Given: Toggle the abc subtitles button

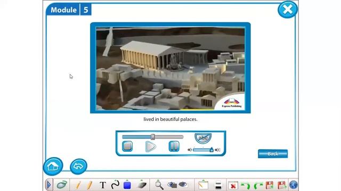Looking at the screenshot, I should pyautogui.click(x=203, y=138).
